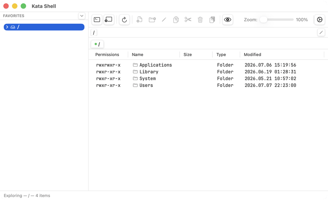Sort by Size column header
This screenshot has height=200, width=328.
click(188, 54)
